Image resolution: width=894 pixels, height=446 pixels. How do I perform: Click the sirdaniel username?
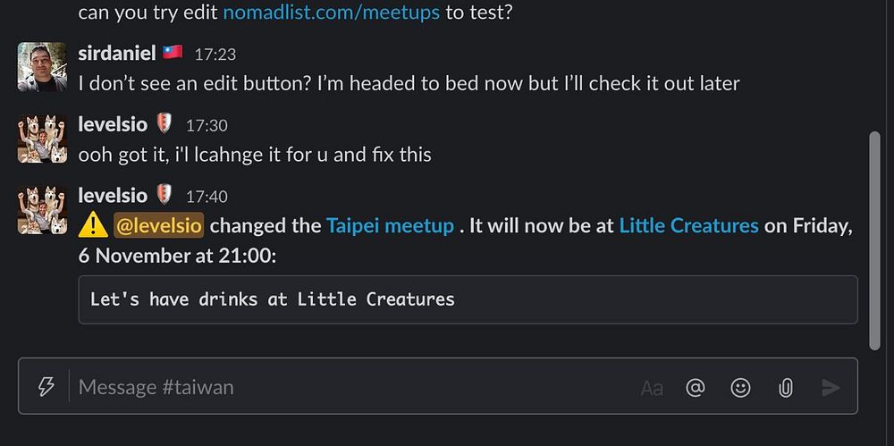click(116, 54)
